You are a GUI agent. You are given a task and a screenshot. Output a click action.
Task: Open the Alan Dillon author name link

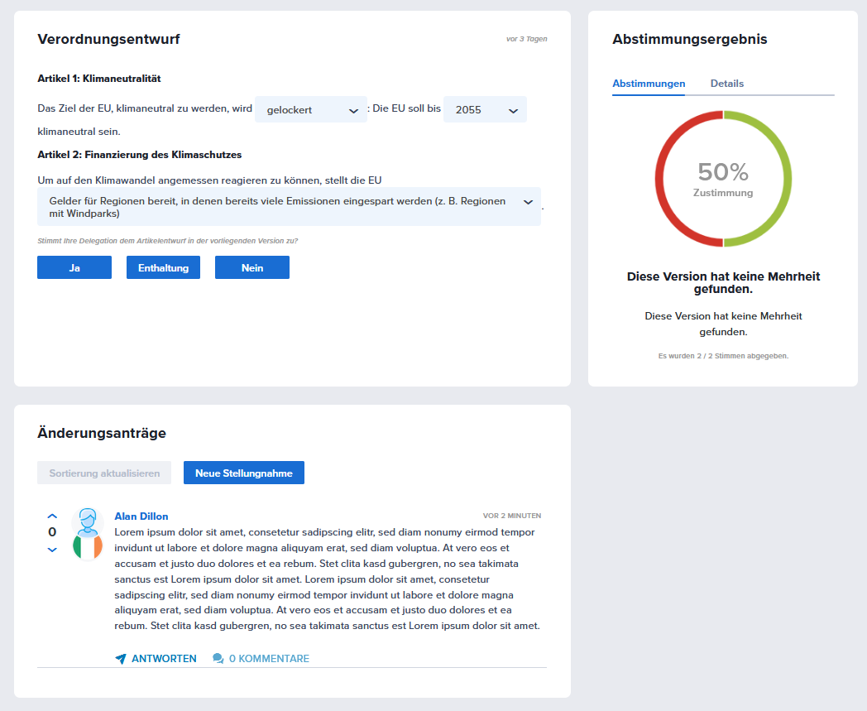pyautogui.click(x=141, y=516)
